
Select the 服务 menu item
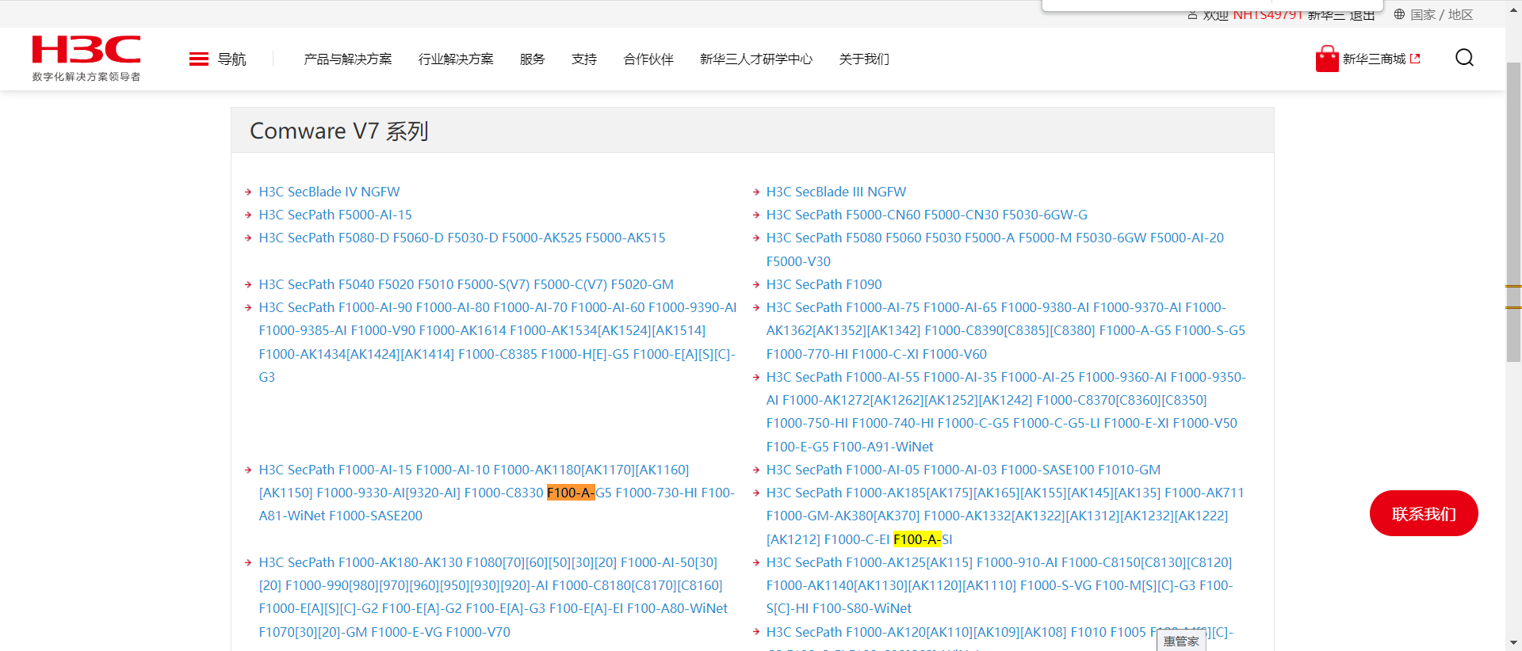533,59
